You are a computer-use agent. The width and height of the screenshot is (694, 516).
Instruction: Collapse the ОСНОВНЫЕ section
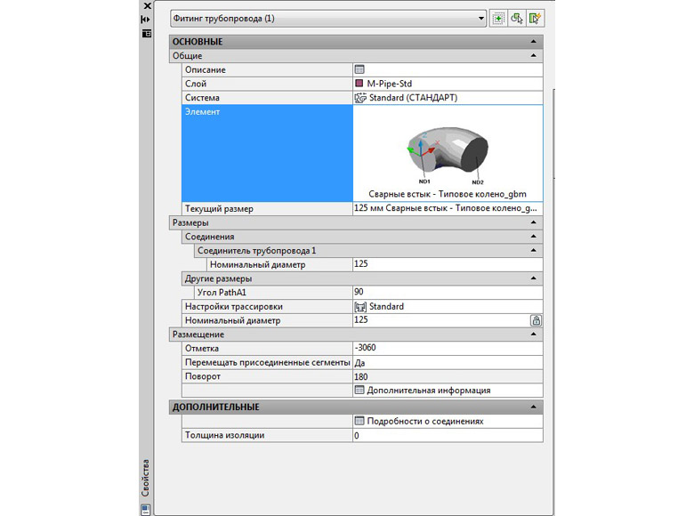click(533, 42)
